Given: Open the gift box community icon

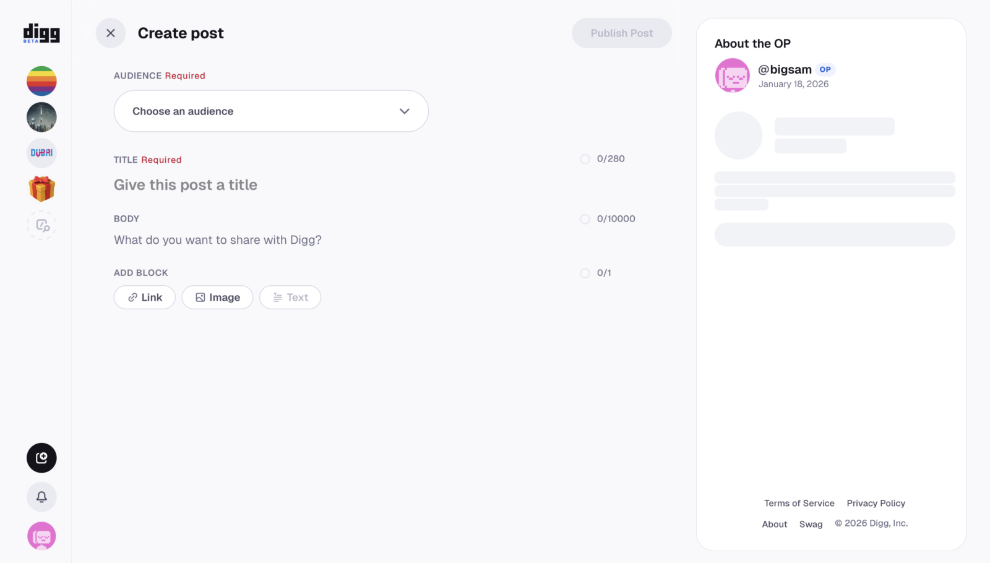Looking at the screenshot, I should pos(41,189).
